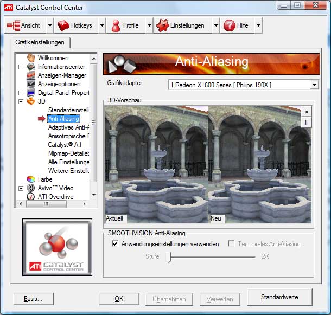Click the OK button
Screen dimensions: 331x315
[119, 299]
